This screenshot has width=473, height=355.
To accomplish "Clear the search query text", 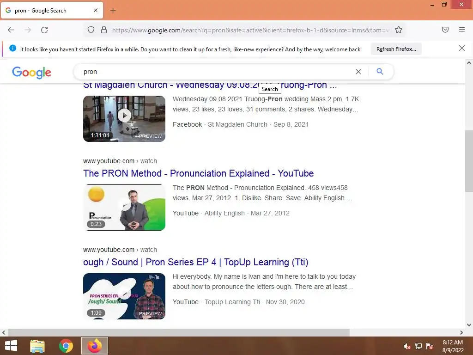I will point(358,72).
